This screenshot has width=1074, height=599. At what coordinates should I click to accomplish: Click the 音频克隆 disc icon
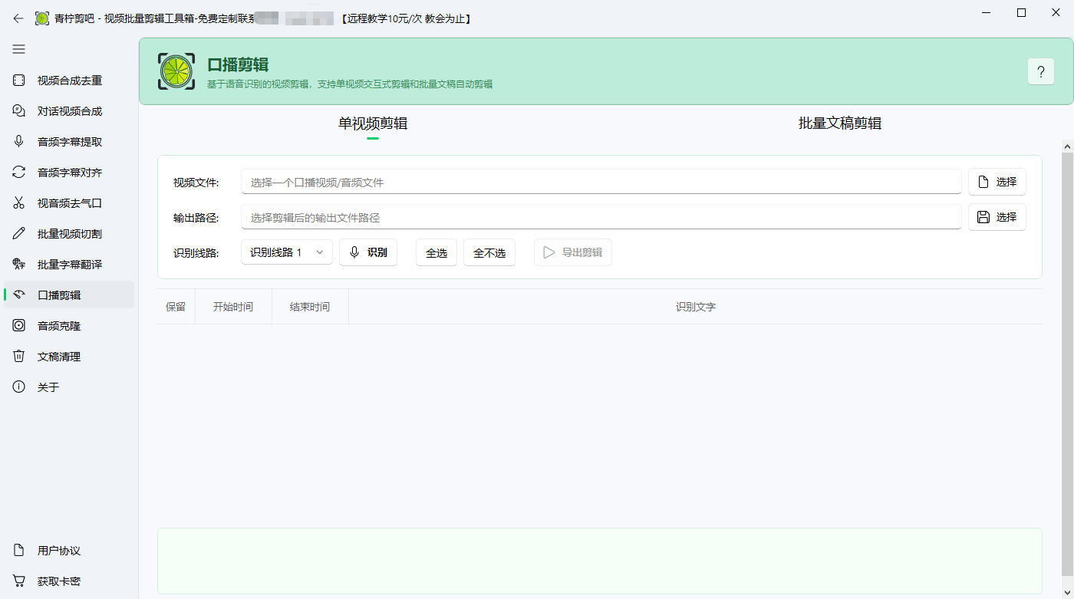(x=19, y=326)
